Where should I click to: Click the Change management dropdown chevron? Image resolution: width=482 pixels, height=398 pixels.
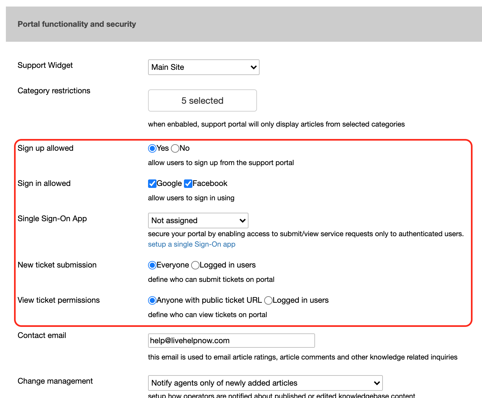[377, 383]
